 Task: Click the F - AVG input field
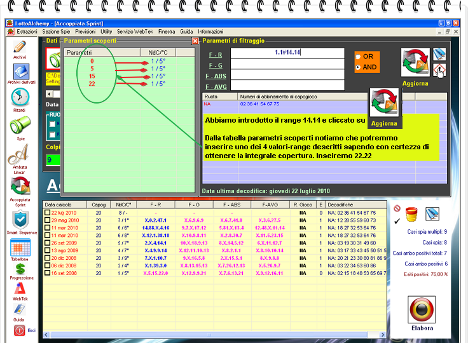(x=287, y=85)
